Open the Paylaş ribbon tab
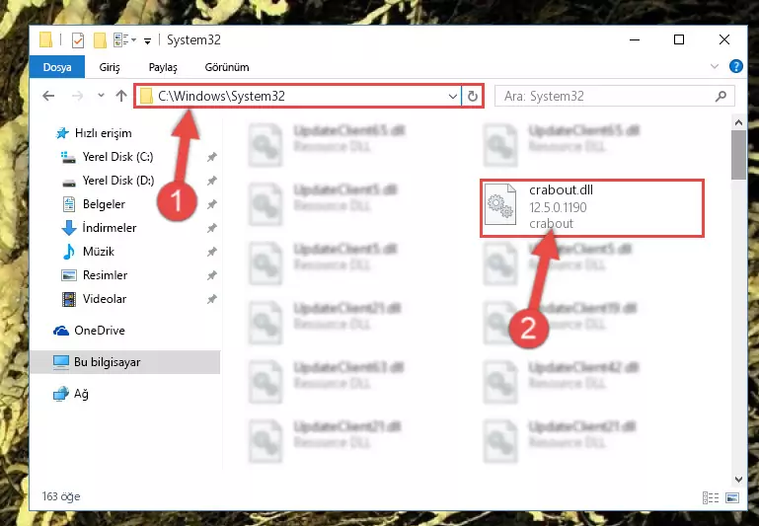The width and height of the screenshot is (759, 526). point(163,67)
